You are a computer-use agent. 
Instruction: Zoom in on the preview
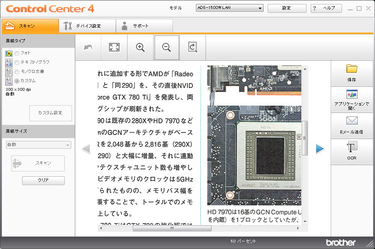140,47
